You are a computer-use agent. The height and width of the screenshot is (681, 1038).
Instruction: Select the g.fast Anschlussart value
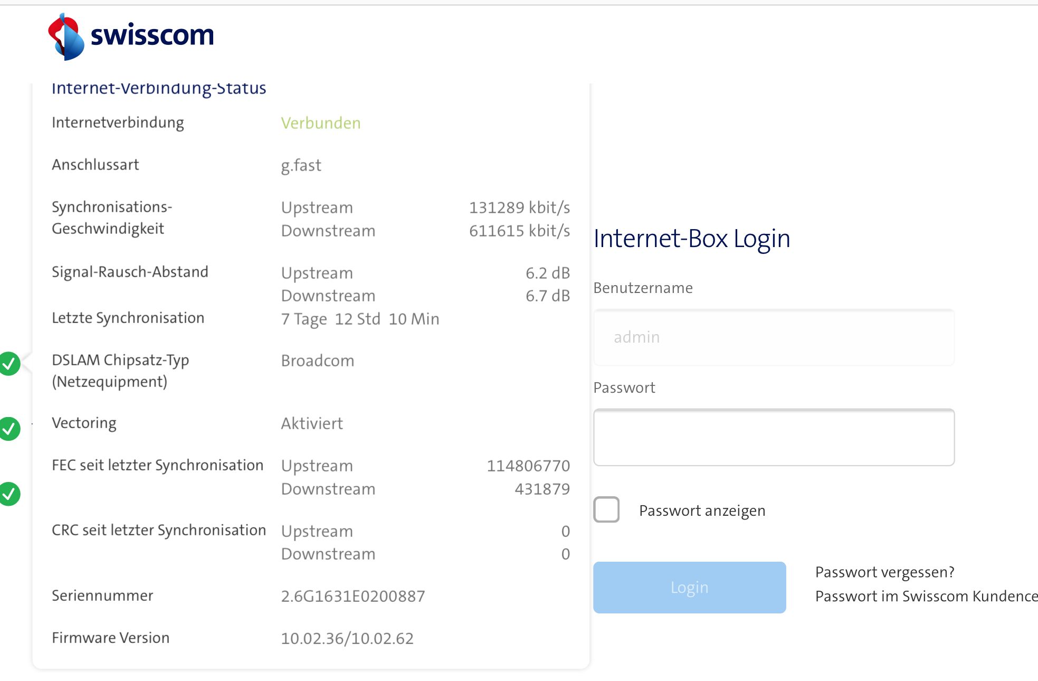tap(301, 166)
